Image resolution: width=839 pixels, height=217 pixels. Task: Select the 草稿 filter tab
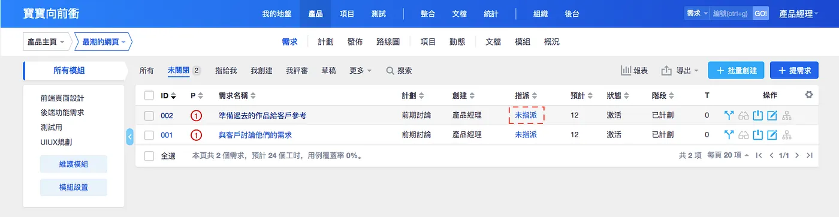328,70
